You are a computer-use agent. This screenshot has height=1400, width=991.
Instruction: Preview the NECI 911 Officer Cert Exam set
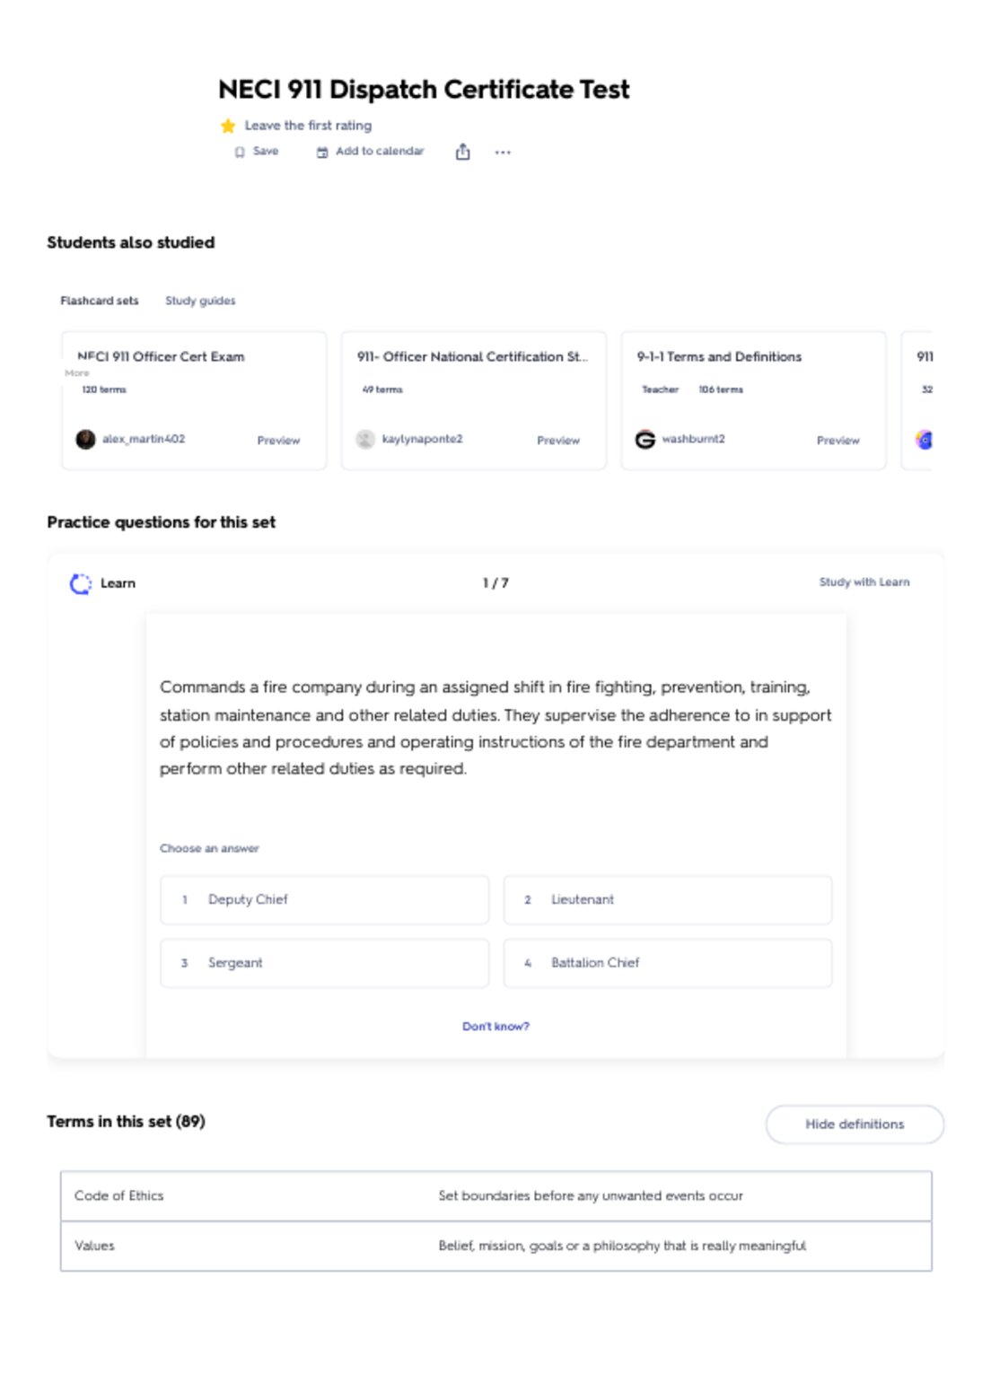[278, 440]
